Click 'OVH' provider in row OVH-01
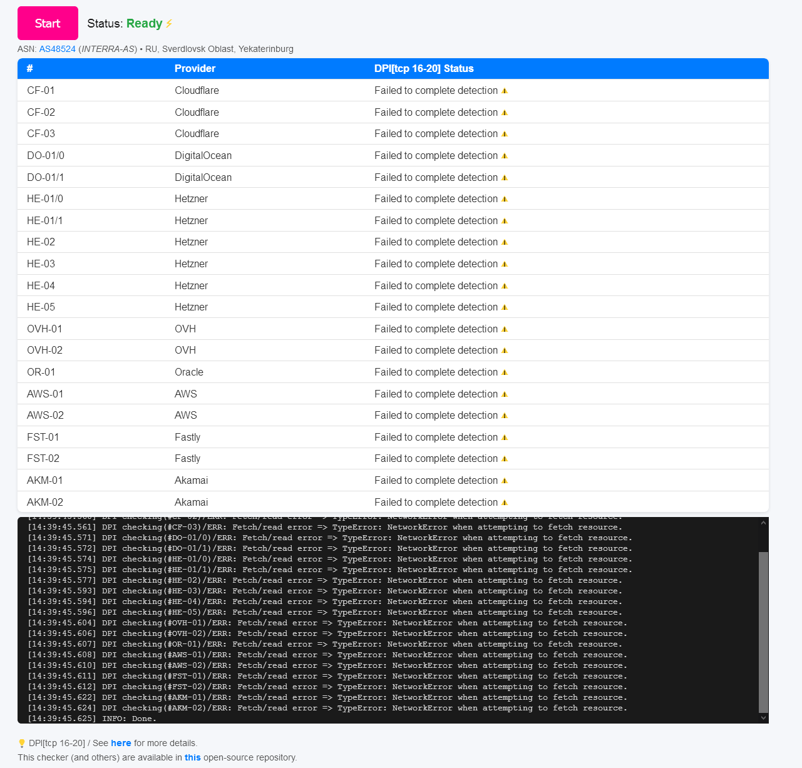Image resolution: width=802 pixels, height=768 pixels. pos(185,329)
